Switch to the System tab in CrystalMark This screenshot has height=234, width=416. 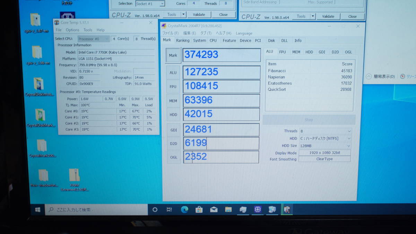(x=200, y=41)
